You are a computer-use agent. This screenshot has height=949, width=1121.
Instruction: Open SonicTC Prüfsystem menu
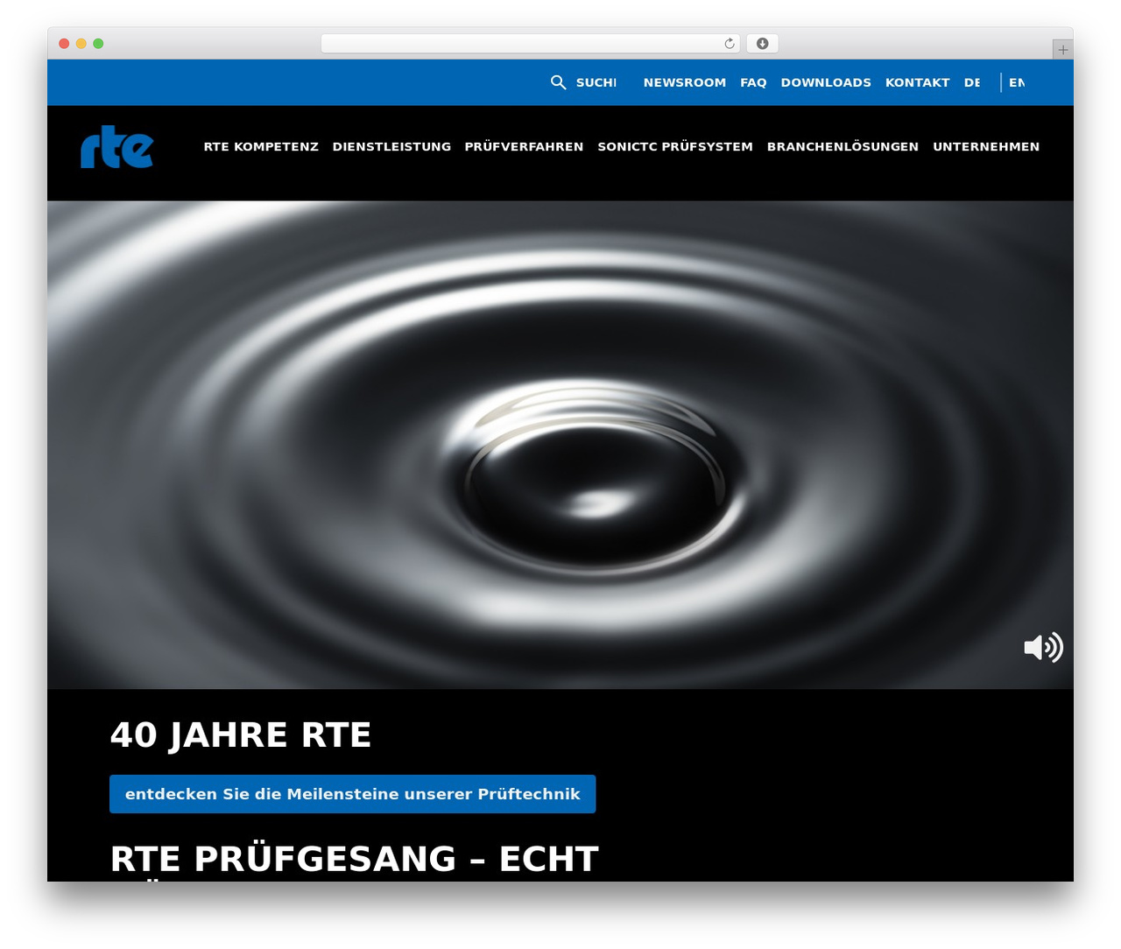pyautogui.click(x=675, y=146)
